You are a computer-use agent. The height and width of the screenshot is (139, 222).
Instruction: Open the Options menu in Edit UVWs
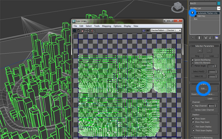pos(117,26)
